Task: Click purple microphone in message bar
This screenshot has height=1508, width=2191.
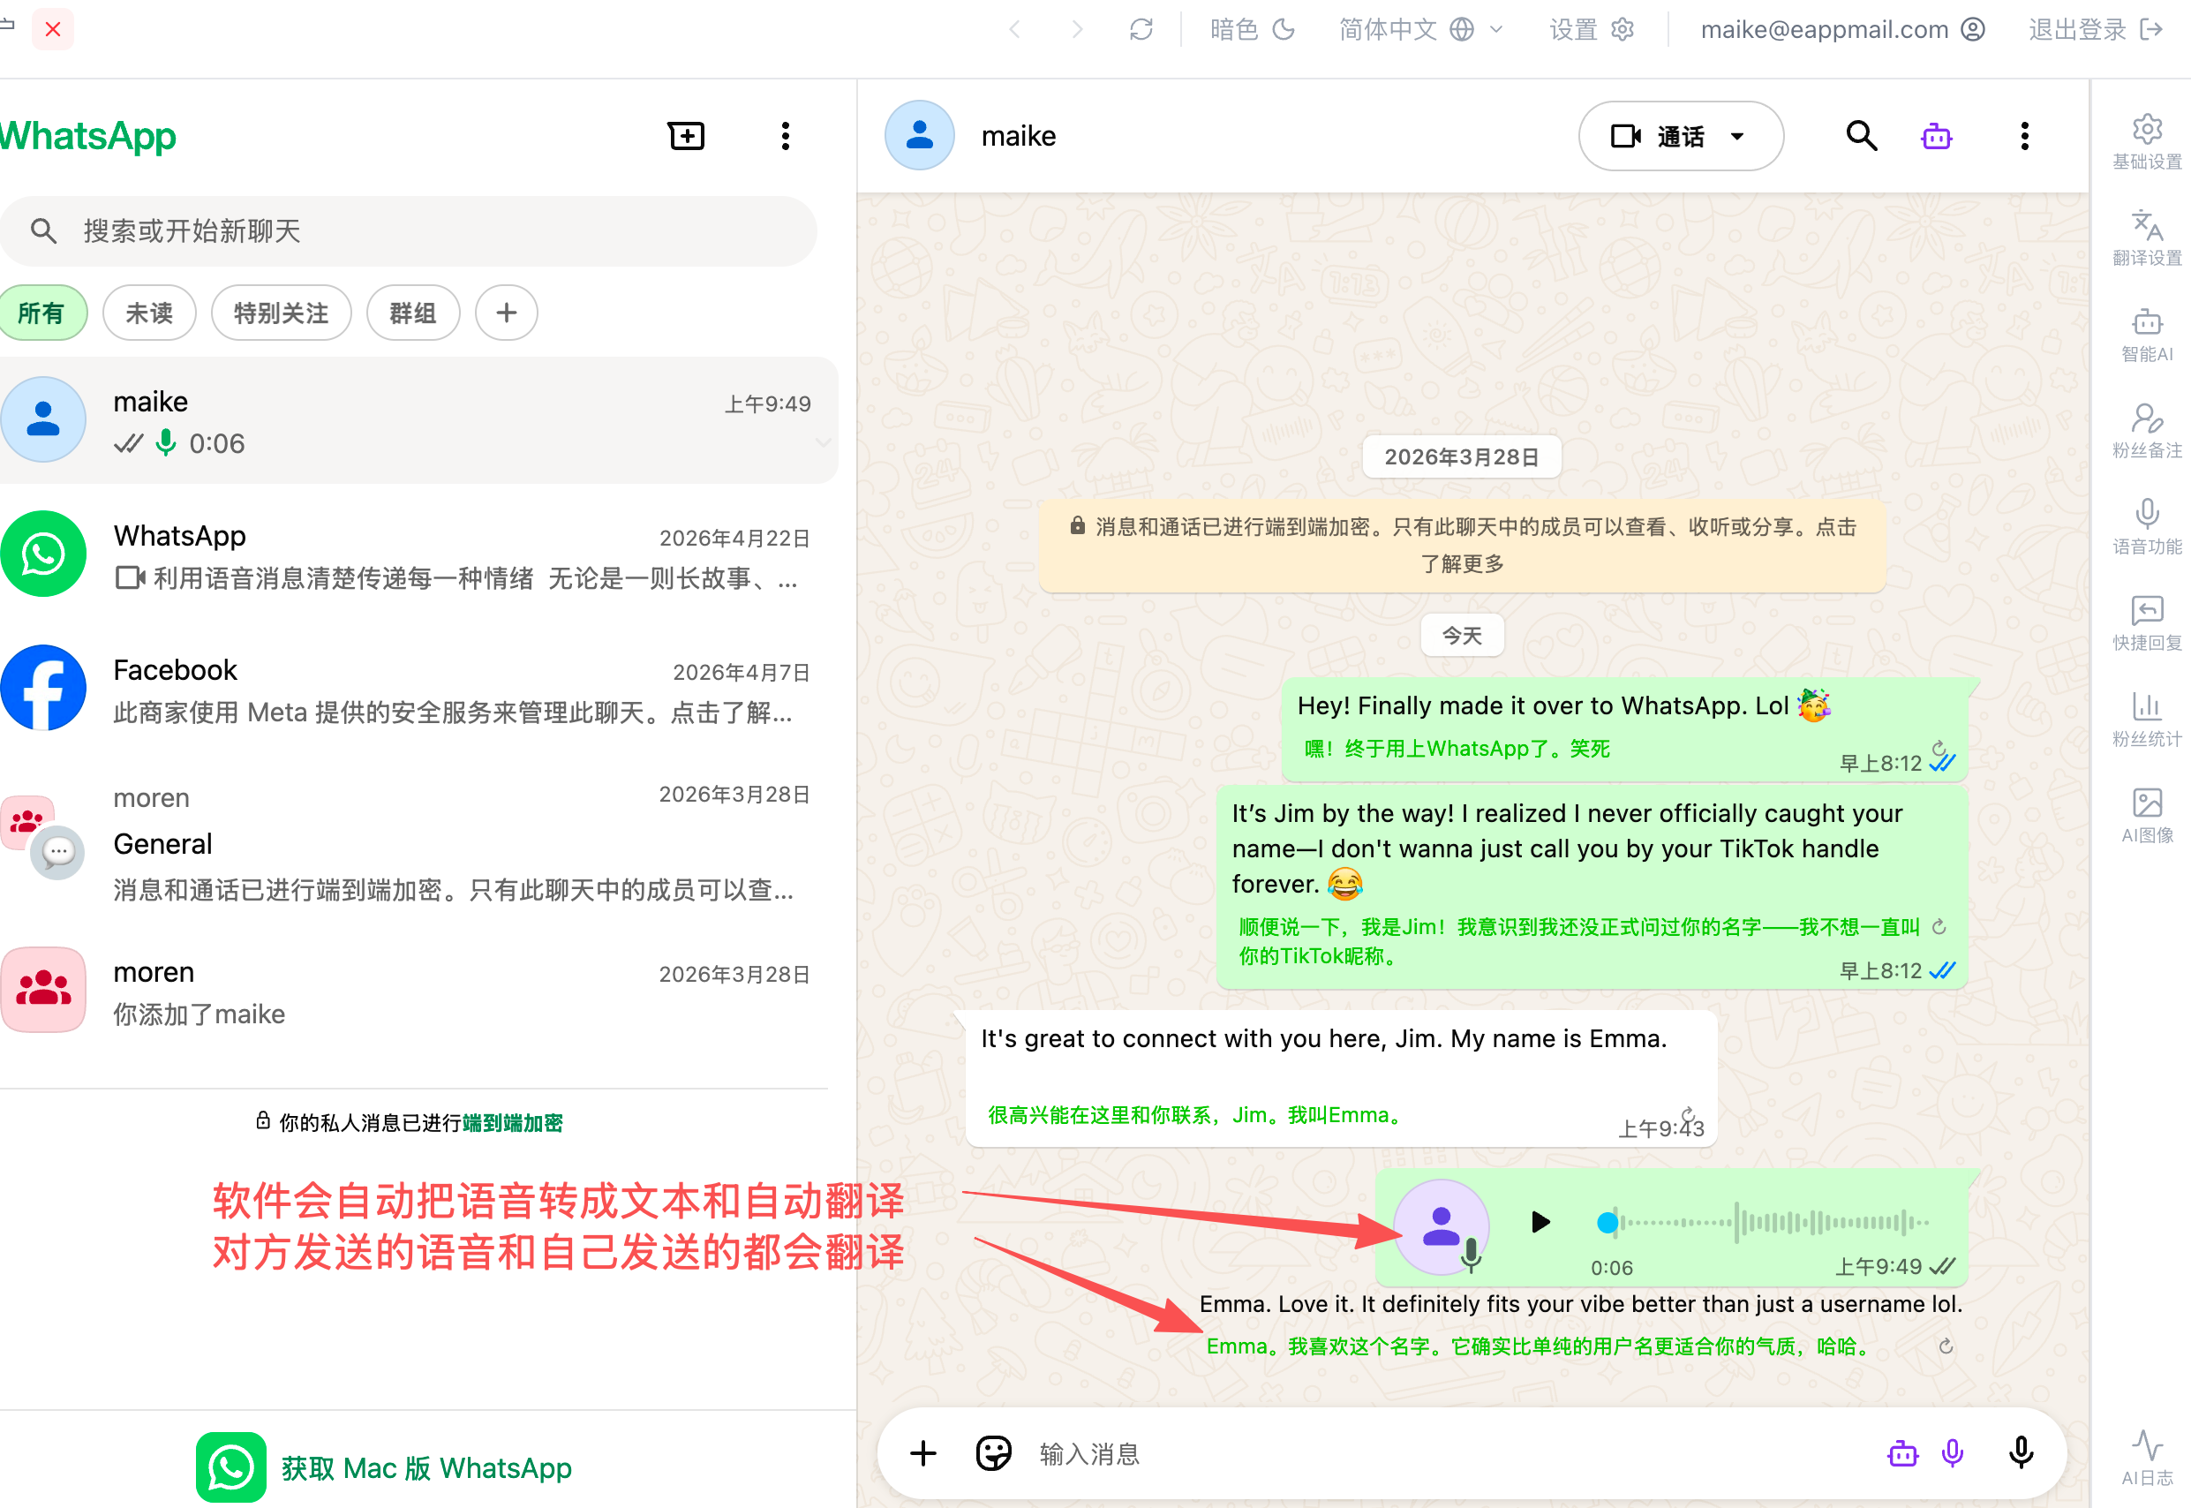Action: click(1952, 1453)
